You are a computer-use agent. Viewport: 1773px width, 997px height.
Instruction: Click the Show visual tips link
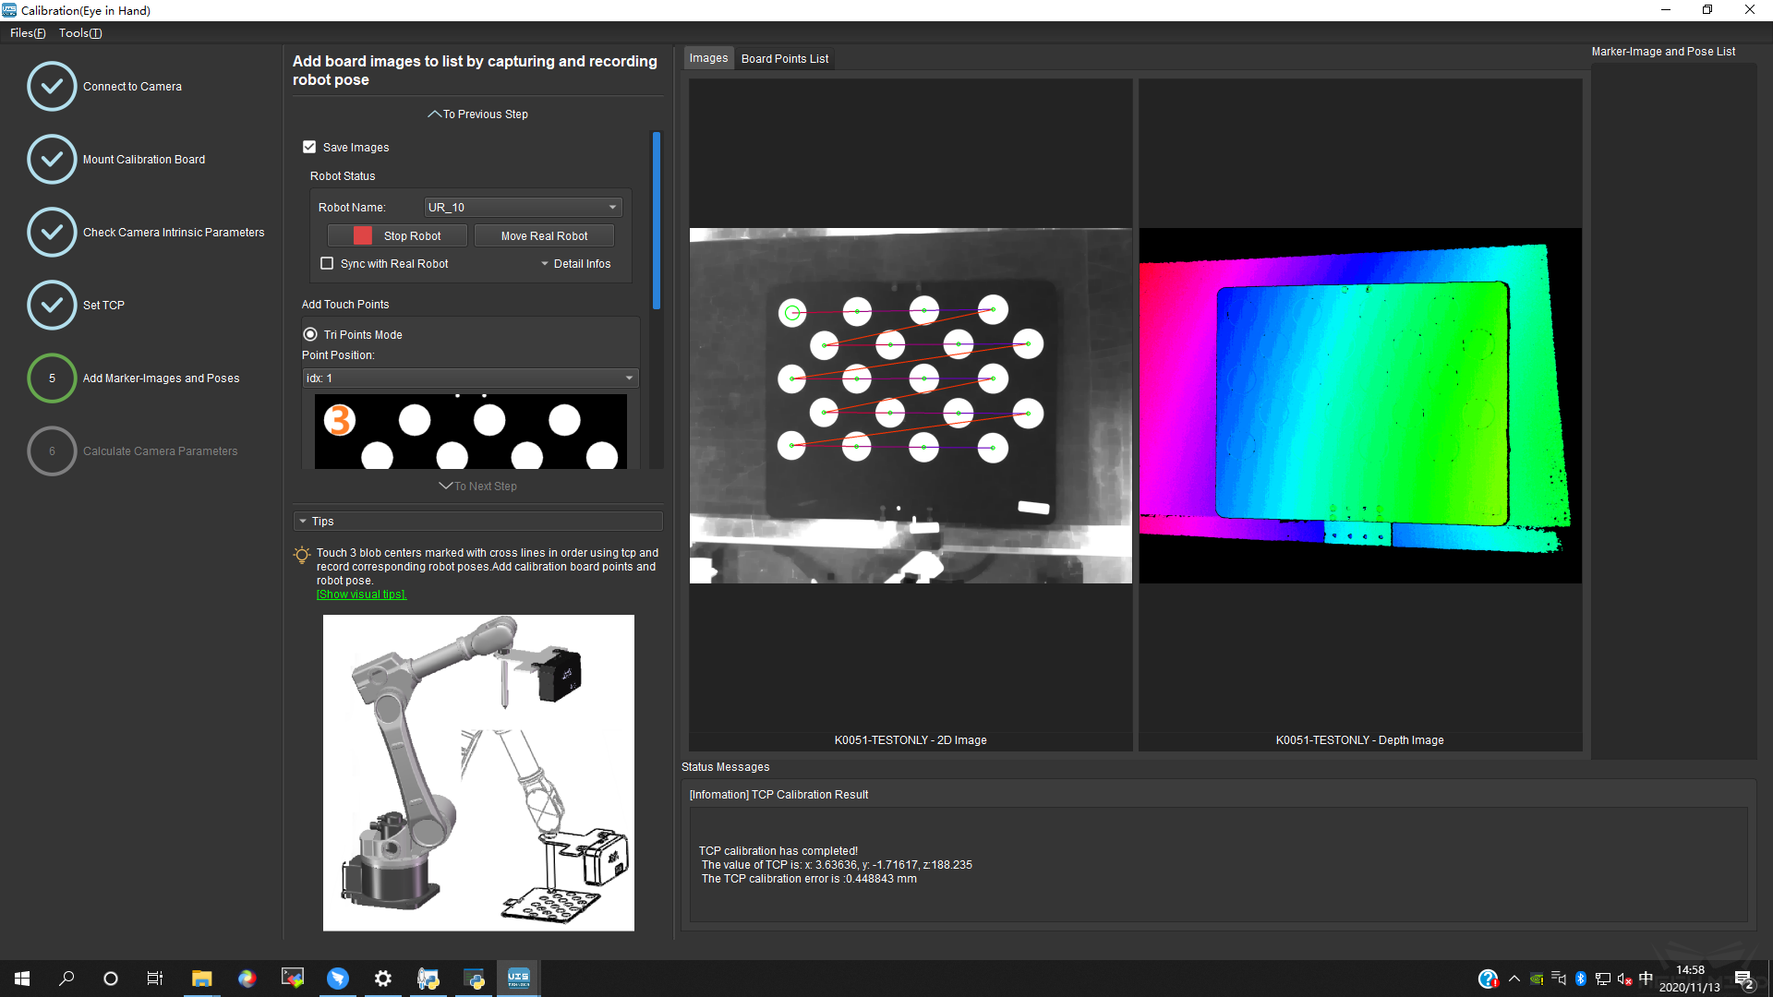tap(361, 595)
